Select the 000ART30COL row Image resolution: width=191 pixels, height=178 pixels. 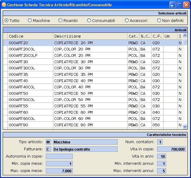coord(93,68)
